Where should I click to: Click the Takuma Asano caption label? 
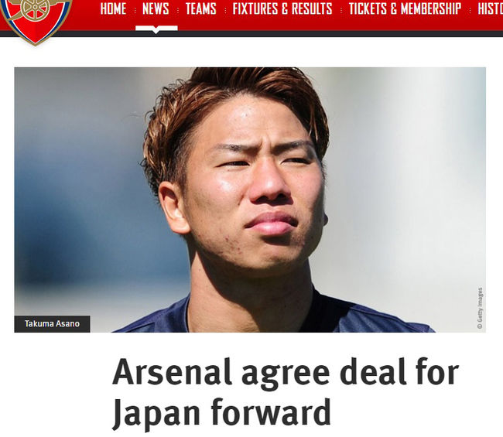(x=52, y=324)
